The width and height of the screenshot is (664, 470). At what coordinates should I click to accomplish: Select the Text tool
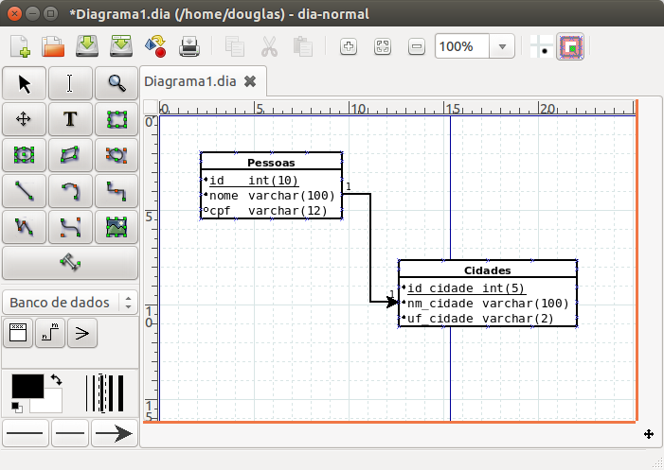pyautogui.click(x=70, y=119)
